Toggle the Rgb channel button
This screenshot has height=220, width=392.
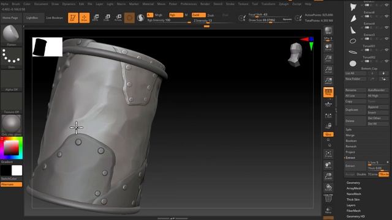(x=176, y=15)
